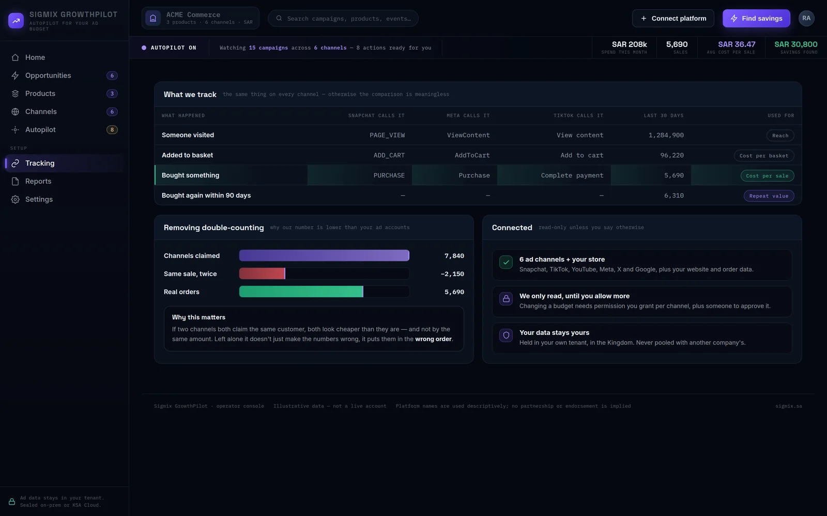Click the Why this matters heading
The height and width of the screenshot is (516, 827).
click(198, 317)
